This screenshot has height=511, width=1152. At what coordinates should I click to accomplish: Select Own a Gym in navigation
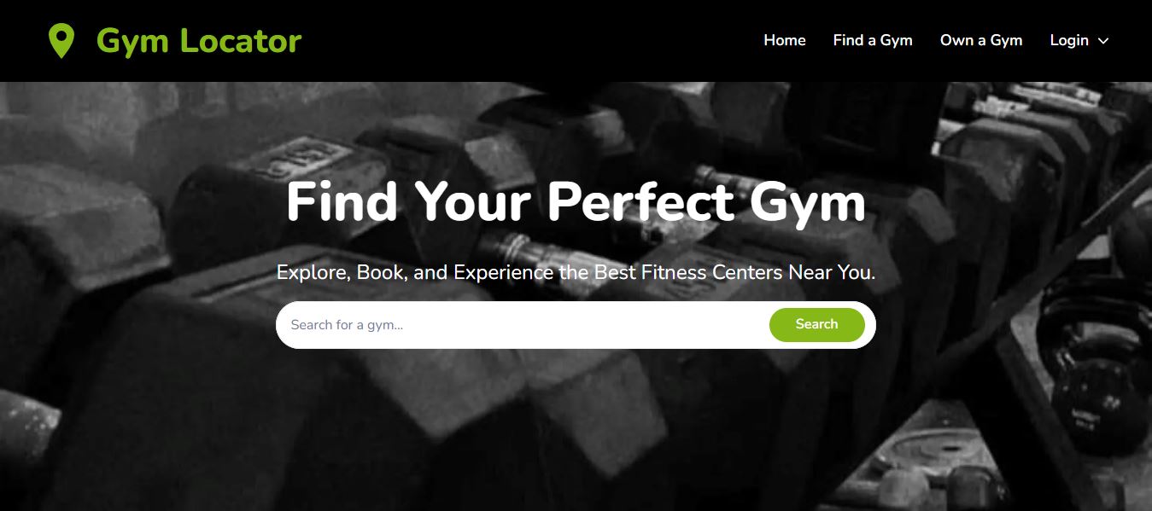981,40
